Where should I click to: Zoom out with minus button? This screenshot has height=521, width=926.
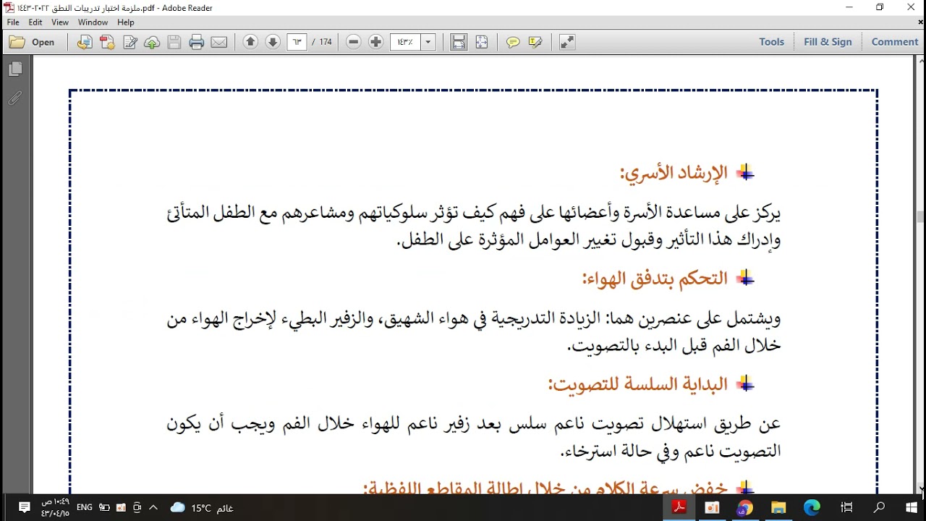[x=353, y=42]
